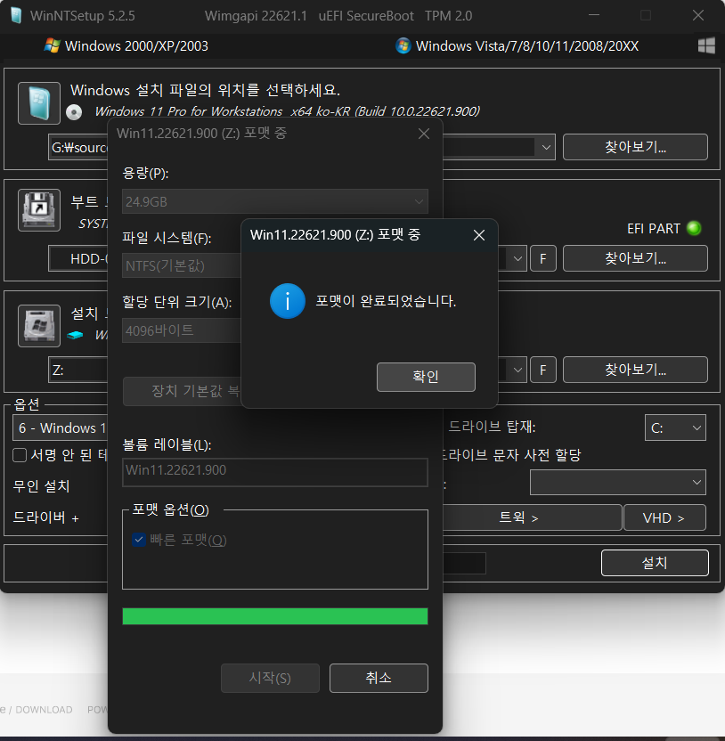The image size is (725, 741).
Task: Click 찾아보기 button for boot drive
Action: pos(635,258)
